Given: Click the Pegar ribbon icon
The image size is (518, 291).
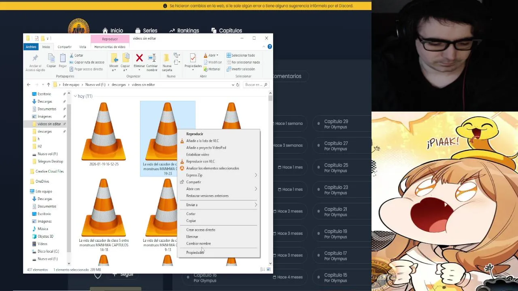Looking at the screenshot, I should pyautogui.click(x=62, y=61).
